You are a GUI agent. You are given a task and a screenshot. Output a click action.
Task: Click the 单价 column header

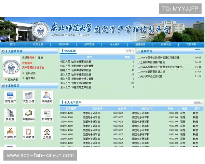(x=170, y=109)
